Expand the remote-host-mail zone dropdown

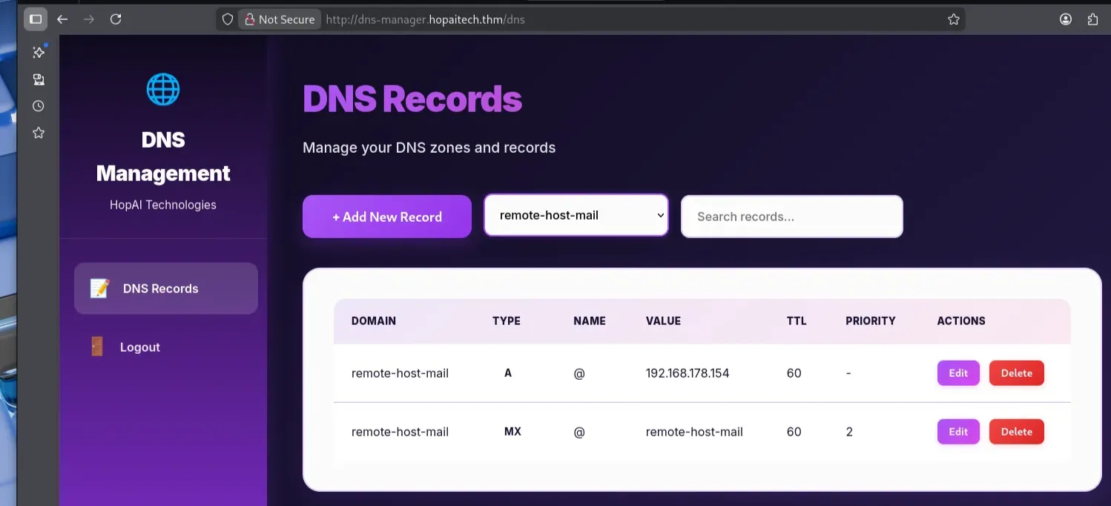click(x=576, y=216)
